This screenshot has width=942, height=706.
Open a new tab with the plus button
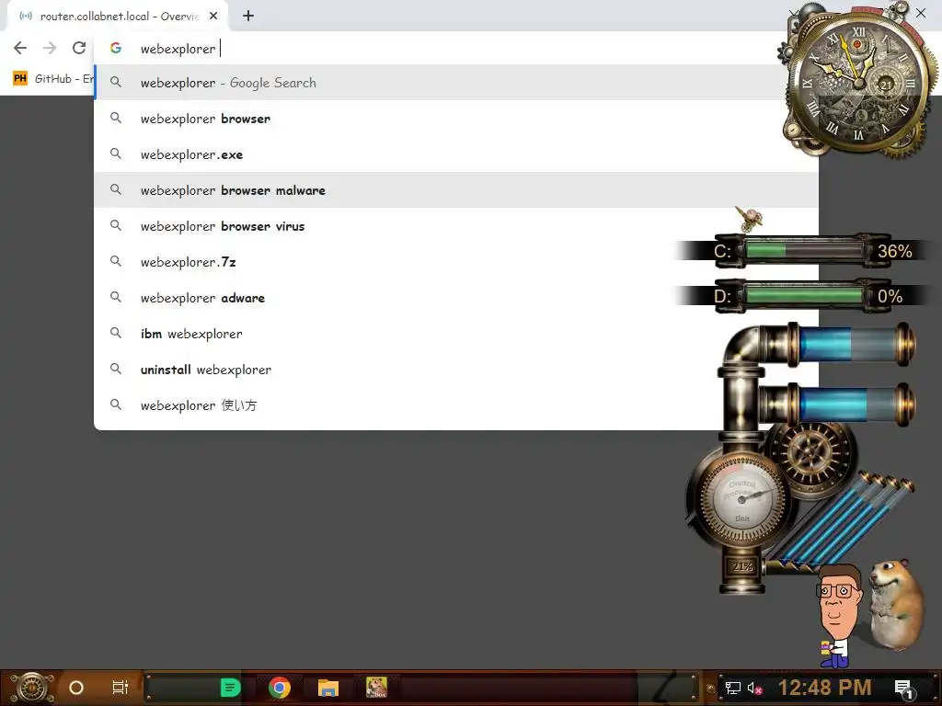coord(248,17)
